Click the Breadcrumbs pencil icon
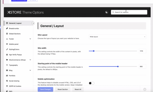 (x=7, y=28)
